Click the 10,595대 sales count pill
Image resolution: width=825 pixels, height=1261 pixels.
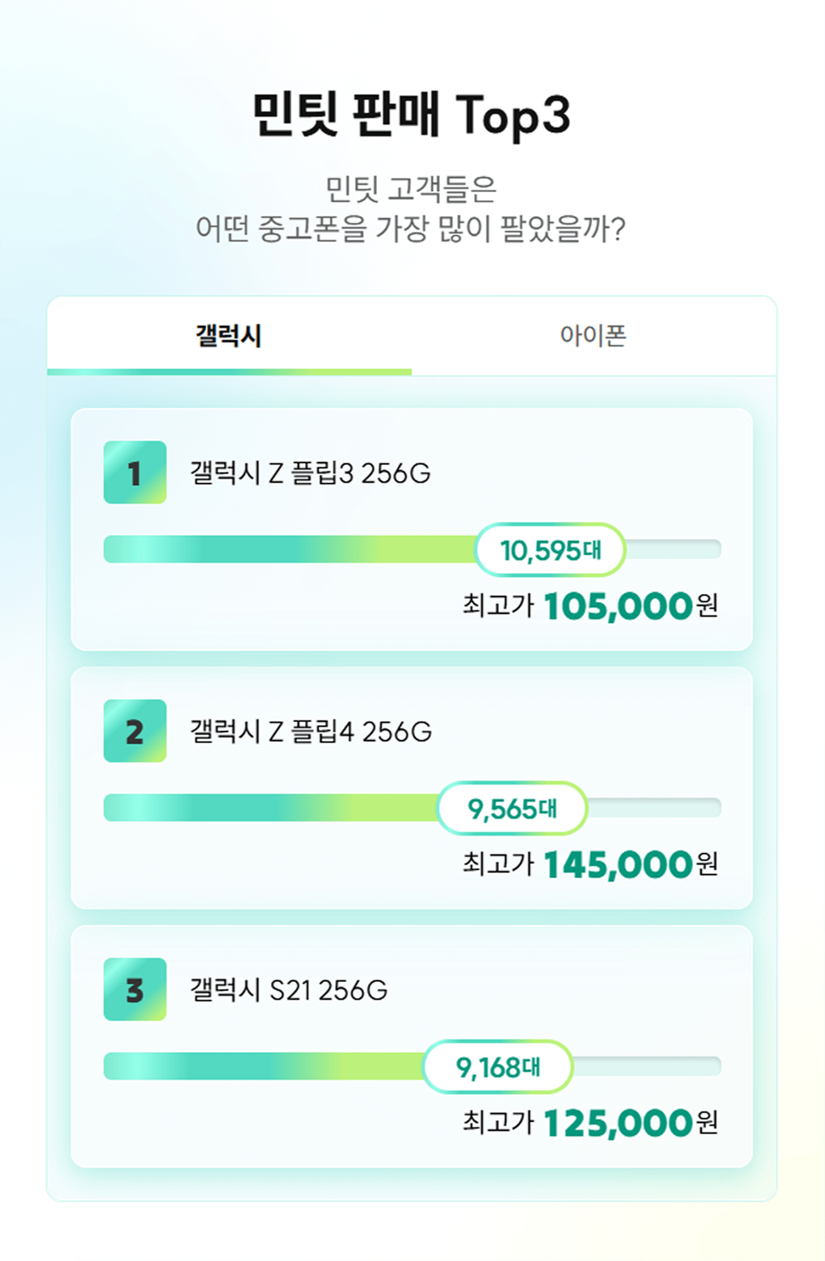point(550,550)
